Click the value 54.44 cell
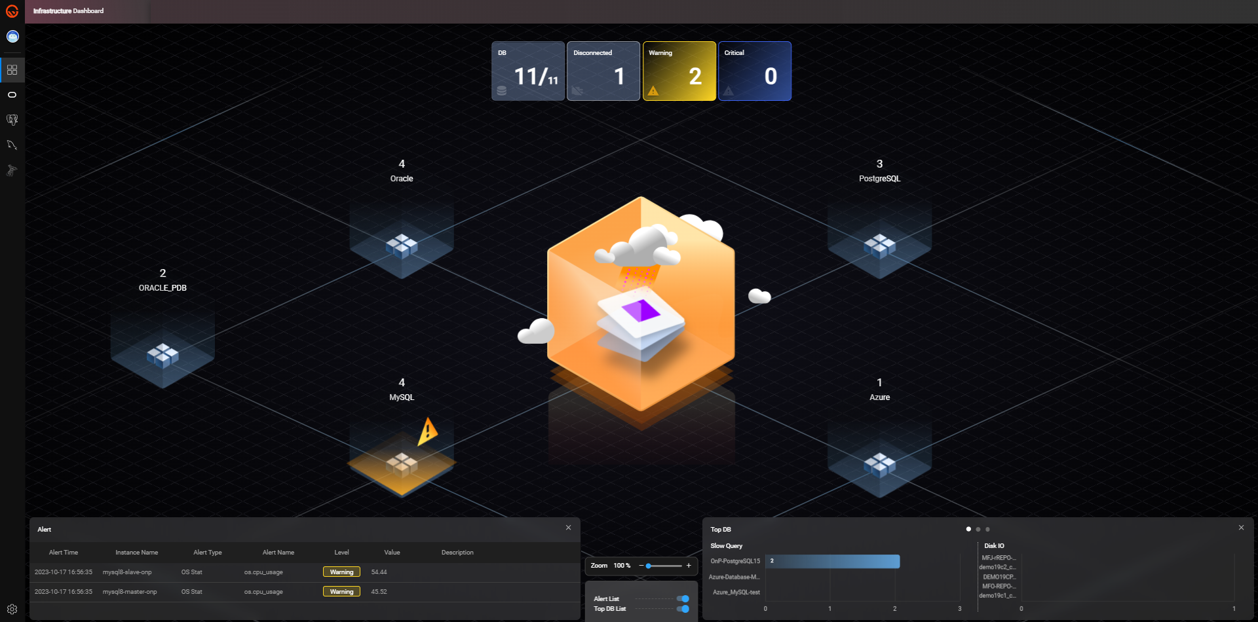This screenshot has height=622, width=1258. pos(379,572)
